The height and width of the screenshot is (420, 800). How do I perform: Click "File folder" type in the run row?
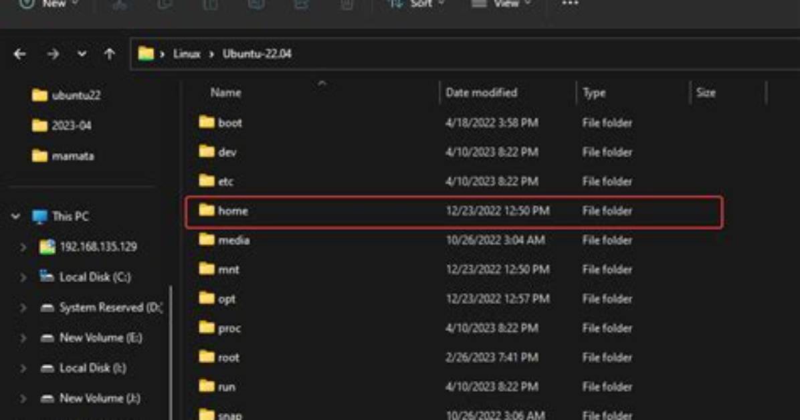point(607,387)
